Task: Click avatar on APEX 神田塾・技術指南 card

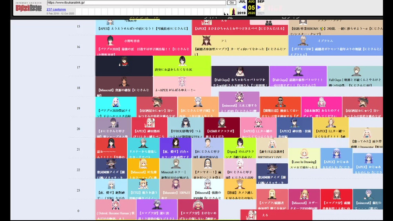Action: point(294,123)
